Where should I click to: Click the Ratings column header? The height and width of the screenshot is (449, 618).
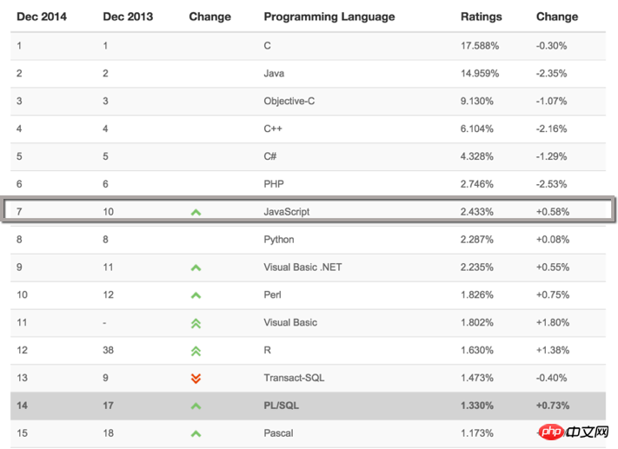pos(481,17)
